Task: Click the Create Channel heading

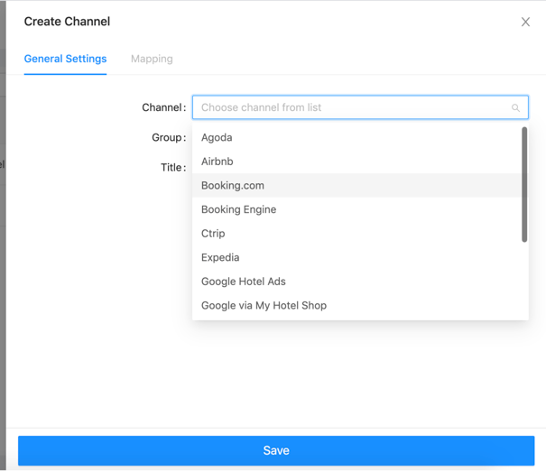Action: coord(67,22)
